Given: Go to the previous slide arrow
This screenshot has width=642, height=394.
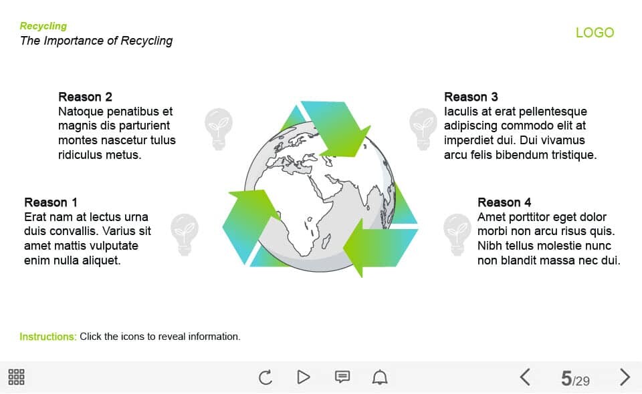Looking at the screenshot, I should pos(525,377).
